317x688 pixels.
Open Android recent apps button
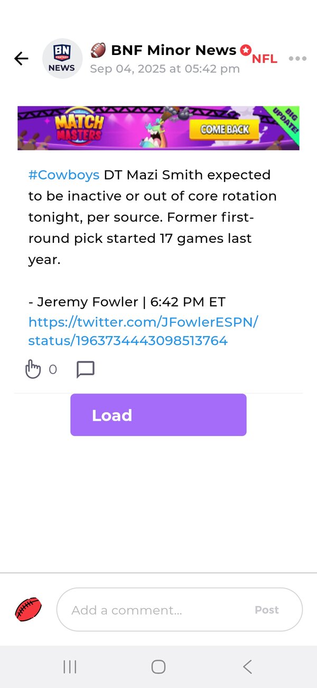[x=70, y=667]
